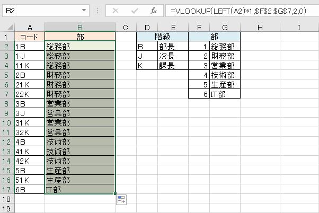Click cell B17 showing IT部
The height and width of the screenshot is (213, 319).
click(x=80, y=190)
